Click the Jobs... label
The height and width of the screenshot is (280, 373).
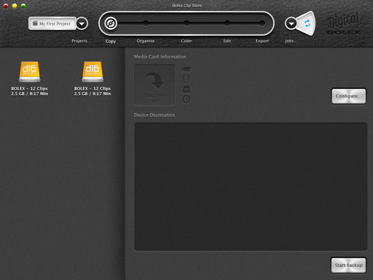(291, 41)
